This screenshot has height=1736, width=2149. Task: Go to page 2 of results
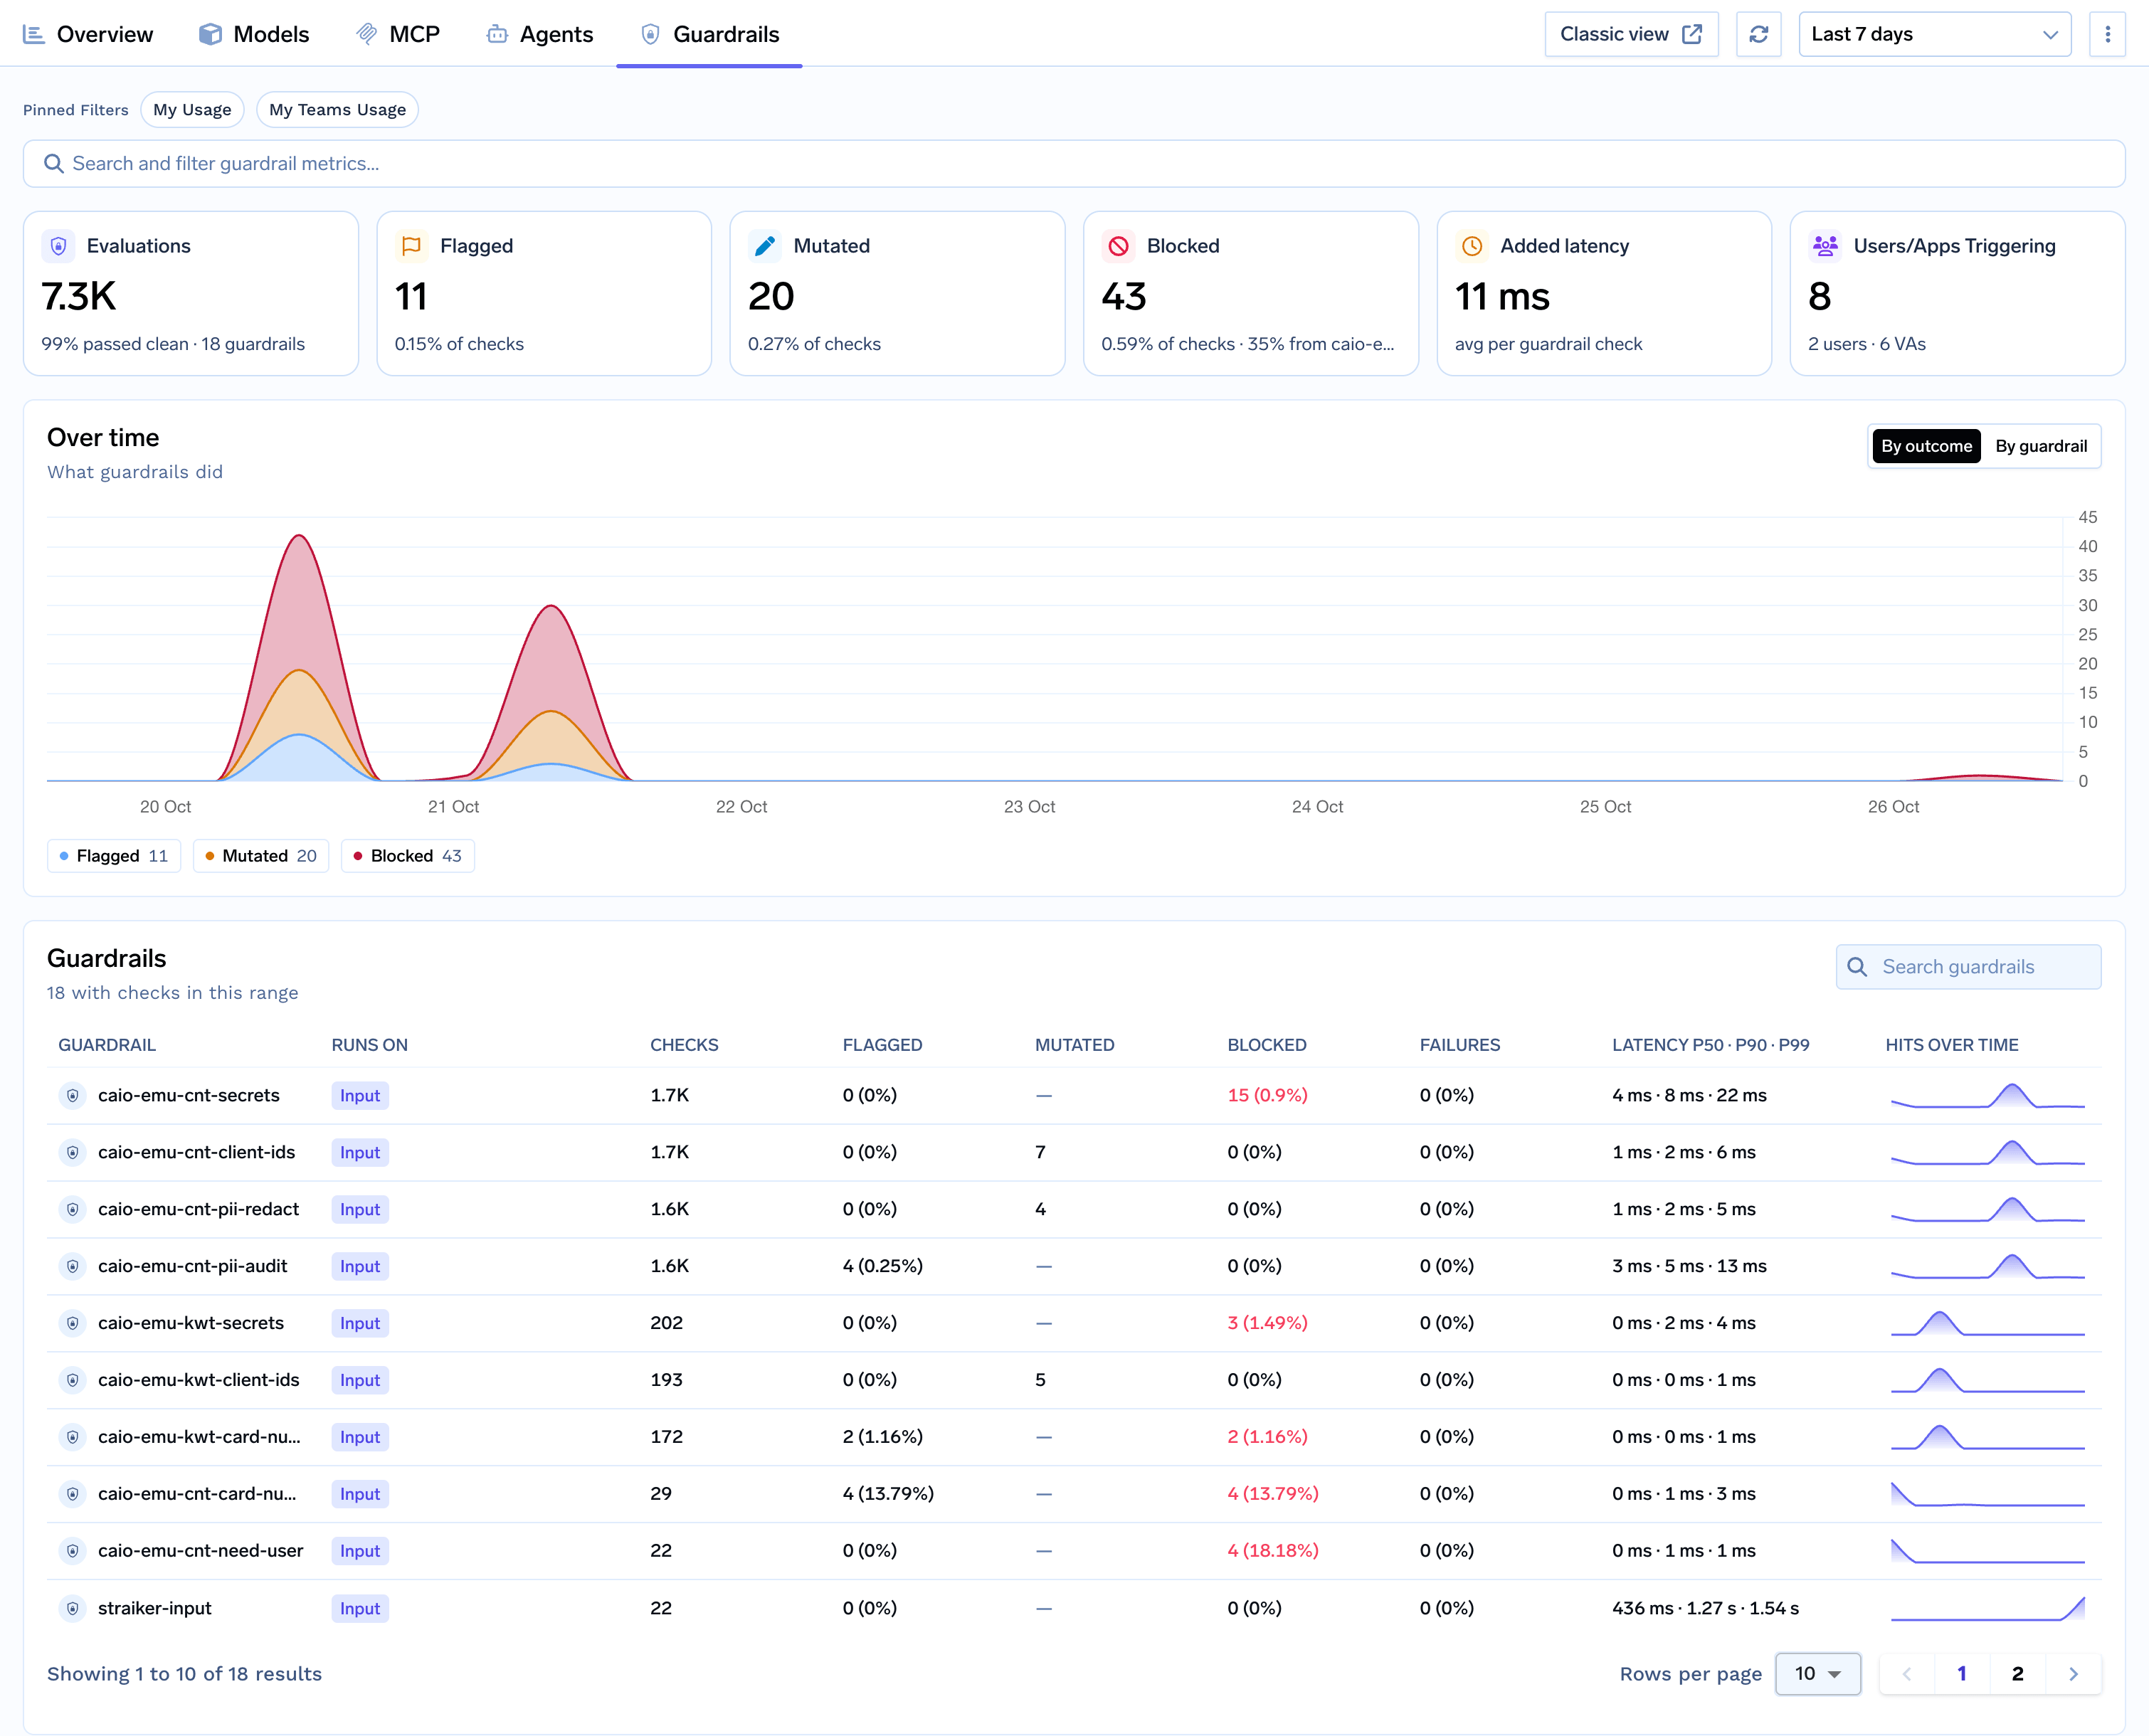pyautogui.click(x=2017, y=1674)
